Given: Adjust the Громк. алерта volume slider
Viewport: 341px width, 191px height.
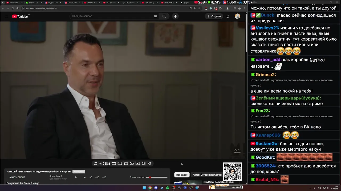Looking at the screenshot, I should pos(157,177).
